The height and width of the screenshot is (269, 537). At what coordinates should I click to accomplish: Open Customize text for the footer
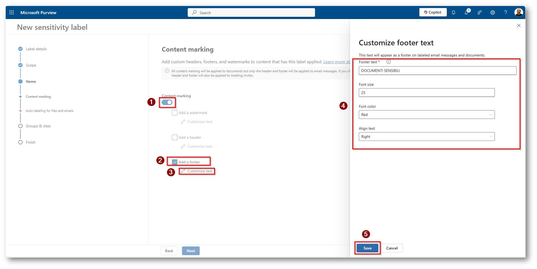pos(200,171)
